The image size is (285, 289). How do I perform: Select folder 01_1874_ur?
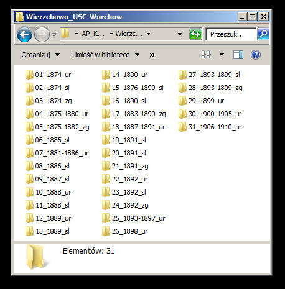pos(49,75)
